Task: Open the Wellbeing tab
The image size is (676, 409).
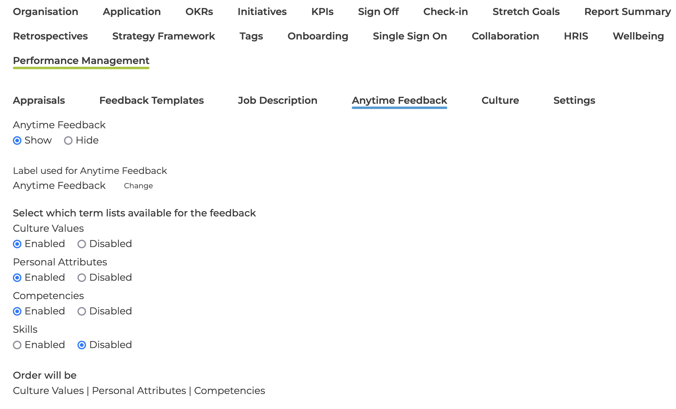Action: [638, 36]
